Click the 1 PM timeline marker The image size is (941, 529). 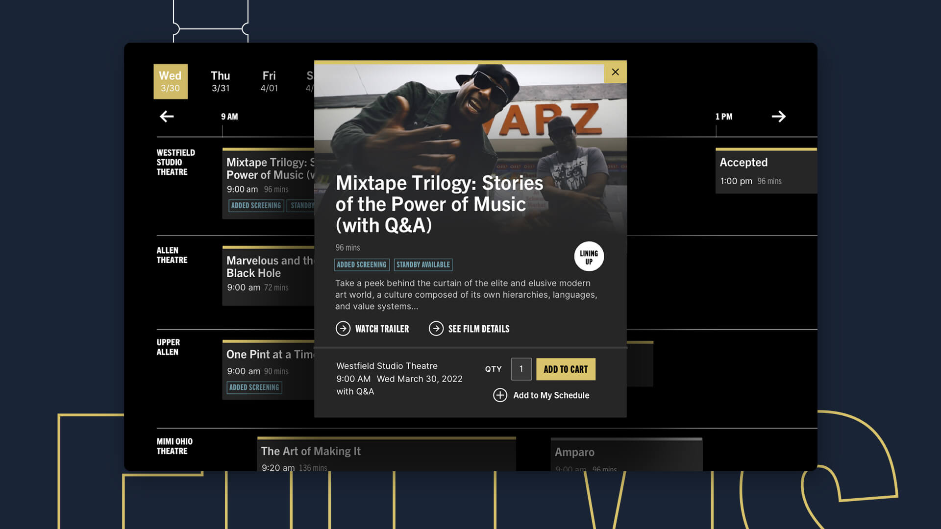point(723,117)
